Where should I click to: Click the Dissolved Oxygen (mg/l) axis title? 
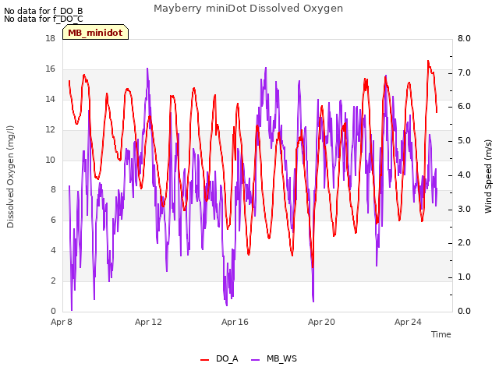coord(10,177)
